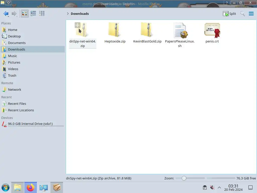This screenshot has height=193, width=257.
Task: Switch to Firefox in taskbar
Action: pyautogui.click(x=31, y=187)
